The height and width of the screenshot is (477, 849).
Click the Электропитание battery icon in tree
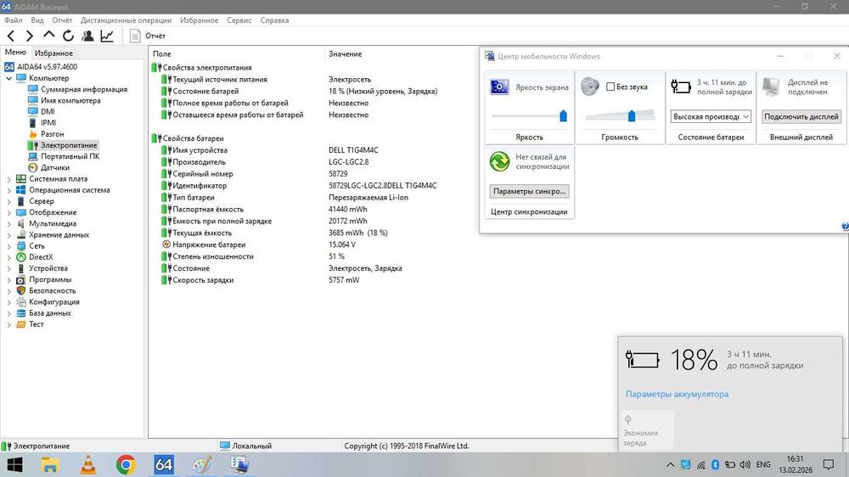click(x=33, y=145)
